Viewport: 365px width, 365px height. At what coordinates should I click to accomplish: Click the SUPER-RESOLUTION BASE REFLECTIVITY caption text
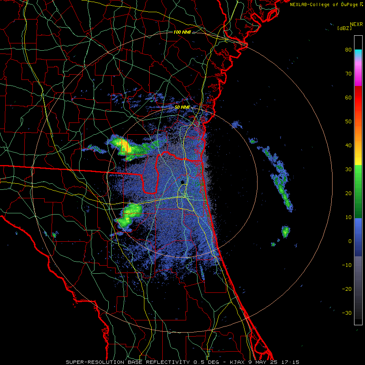128,362
